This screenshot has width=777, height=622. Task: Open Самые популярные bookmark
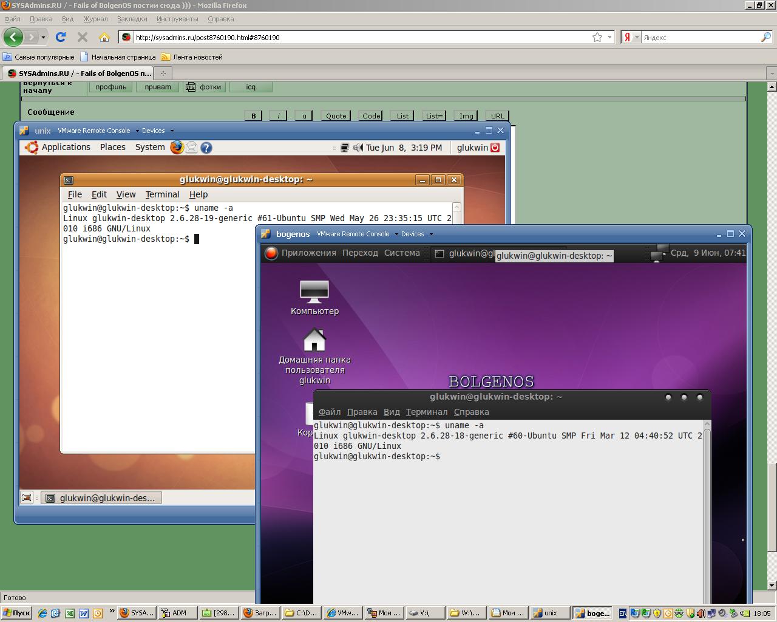[38, 57]
